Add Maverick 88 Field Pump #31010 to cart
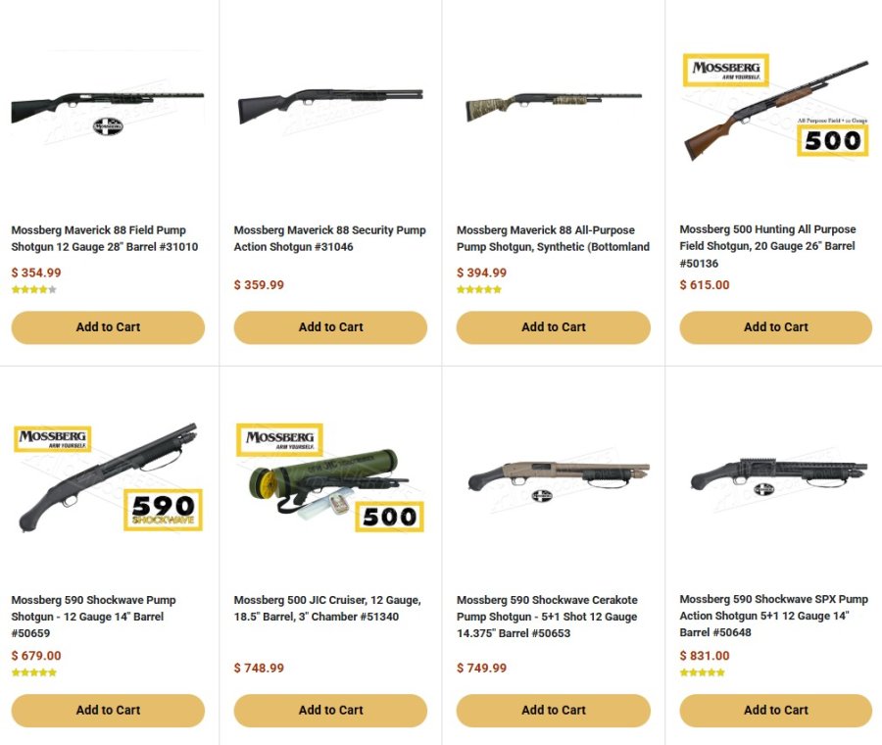This screenshot has height=745, width=882. pyautogui.click(x=108, y=327)
